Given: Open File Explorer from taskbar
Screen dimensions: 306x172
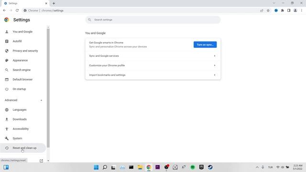Looking at the screenshot, I should tap(140, 167).
